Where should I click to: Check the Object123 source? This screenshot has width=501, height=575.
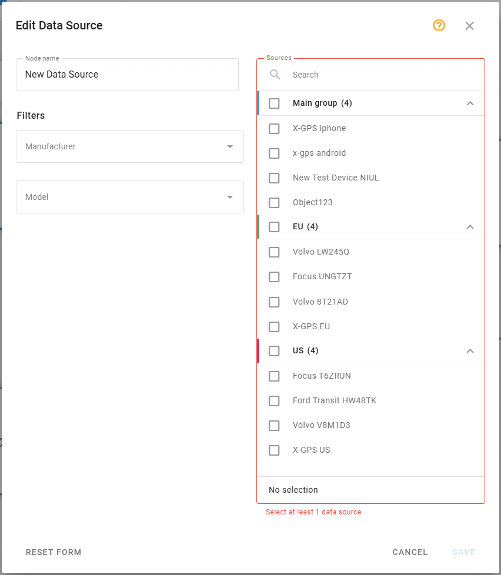(273, 202)
